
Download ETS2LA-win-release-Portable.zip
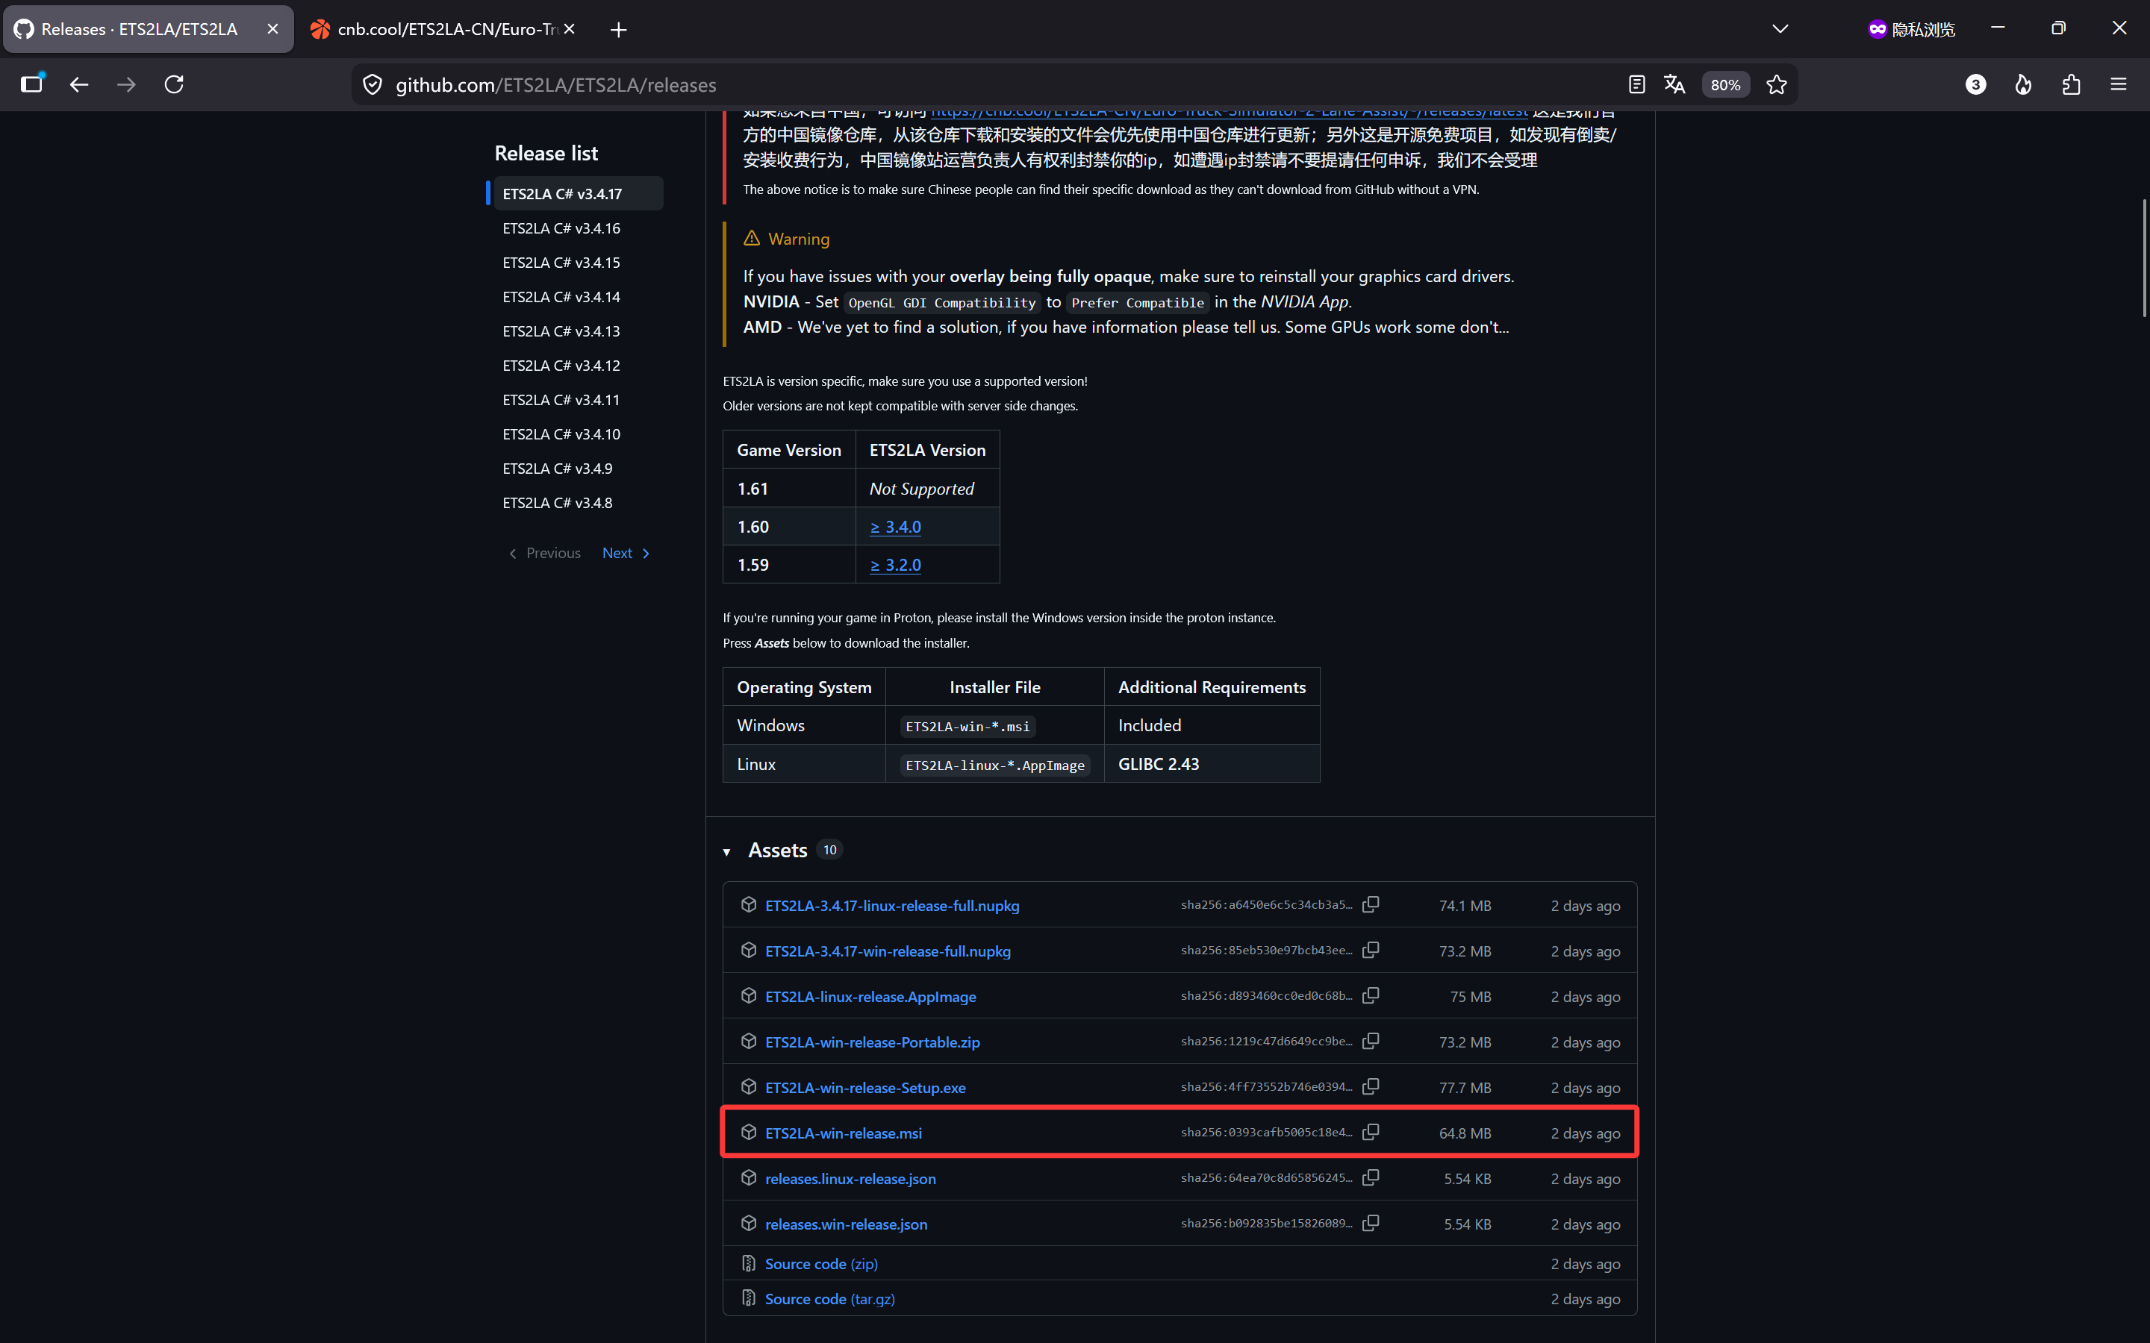point(873,1042)
